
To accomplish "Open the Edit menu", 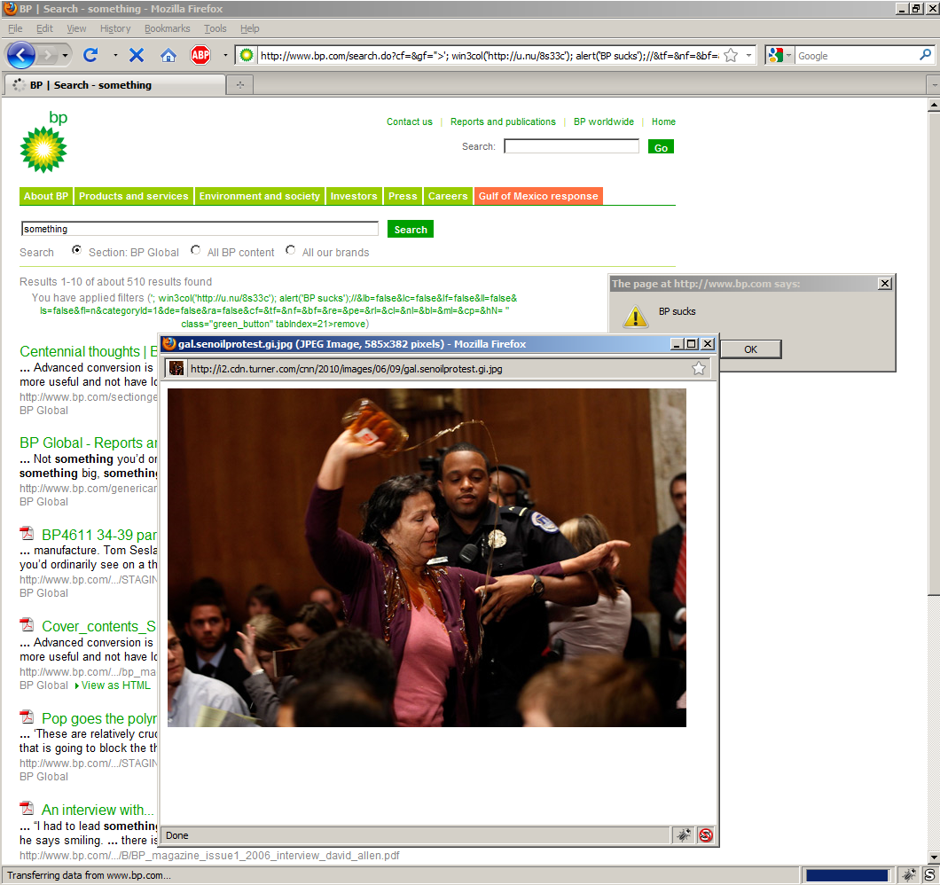I will (x=44, y=28).
